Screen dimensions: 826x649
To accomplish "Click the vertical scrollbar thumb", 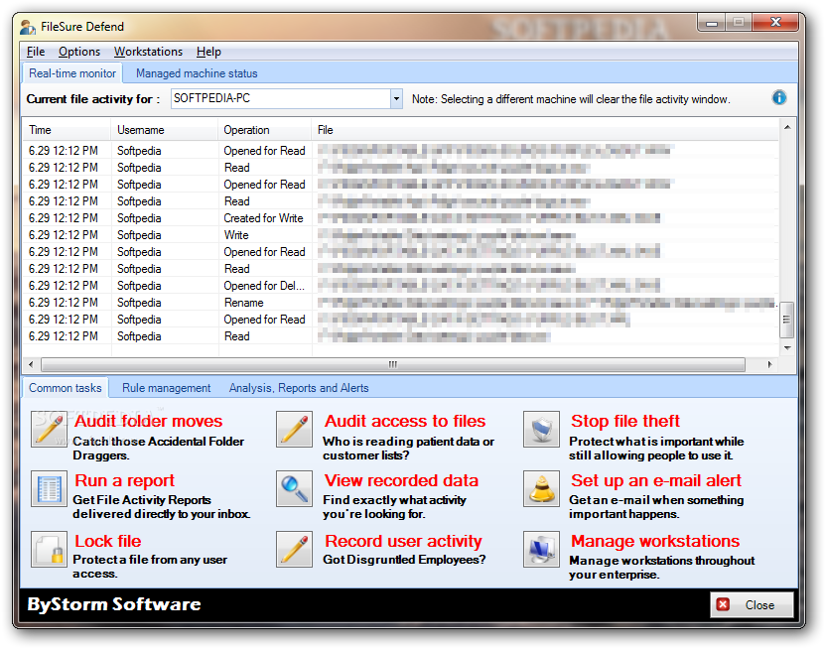I will click(x=786, y=320).
